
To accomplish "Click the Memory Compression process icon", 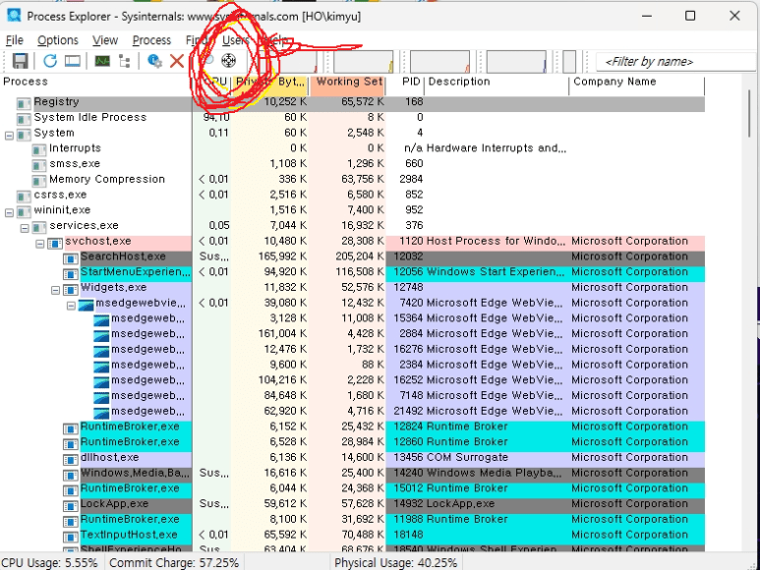I will click(x=39, y=181).
